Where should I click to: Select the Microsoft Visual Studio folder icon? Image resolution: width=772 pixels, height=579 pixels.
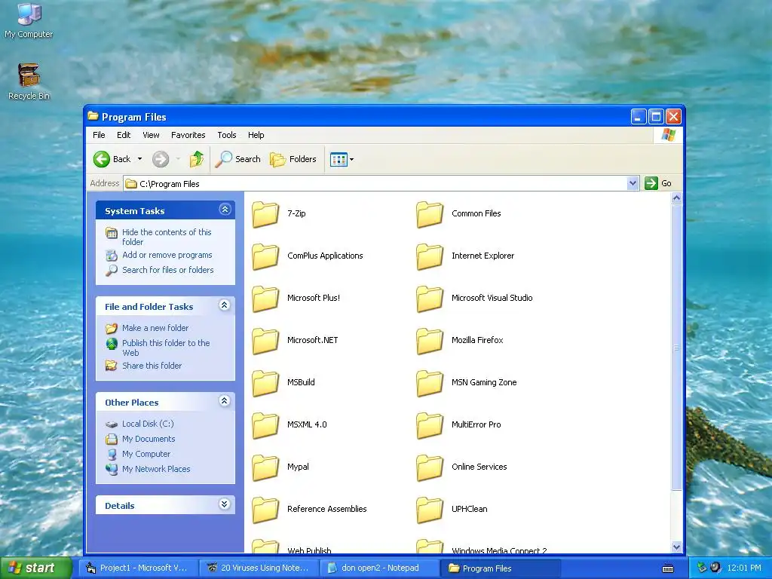pos(430,299)
